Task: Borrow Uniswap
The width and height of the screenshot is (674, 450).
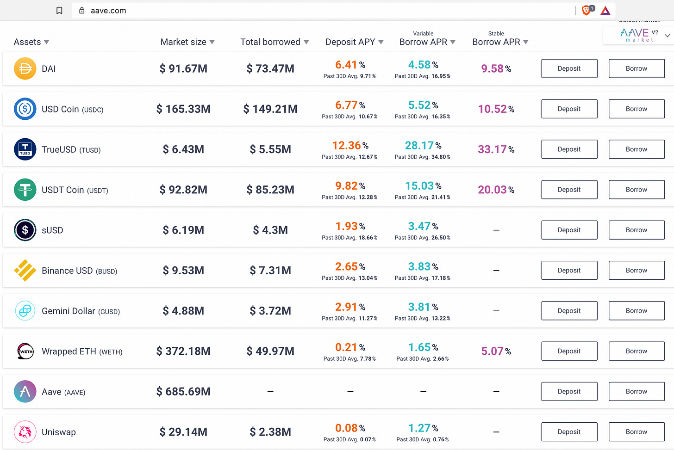Action: [x=637, y=432]
